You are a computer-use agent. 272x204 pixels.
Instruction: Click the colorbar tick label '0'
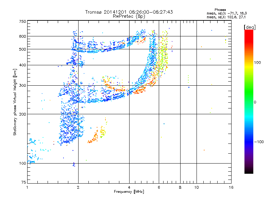255,102
